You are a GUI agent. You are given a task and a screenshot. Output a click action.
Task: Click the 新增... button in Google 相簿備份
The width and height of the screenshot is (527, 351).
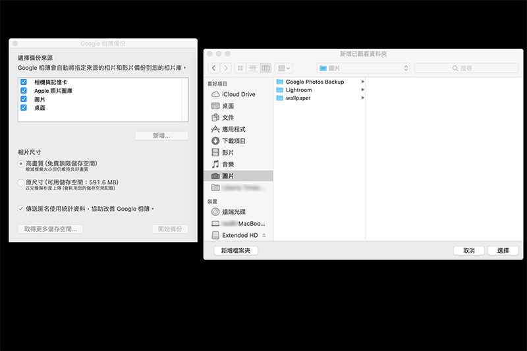click(161, 136)
